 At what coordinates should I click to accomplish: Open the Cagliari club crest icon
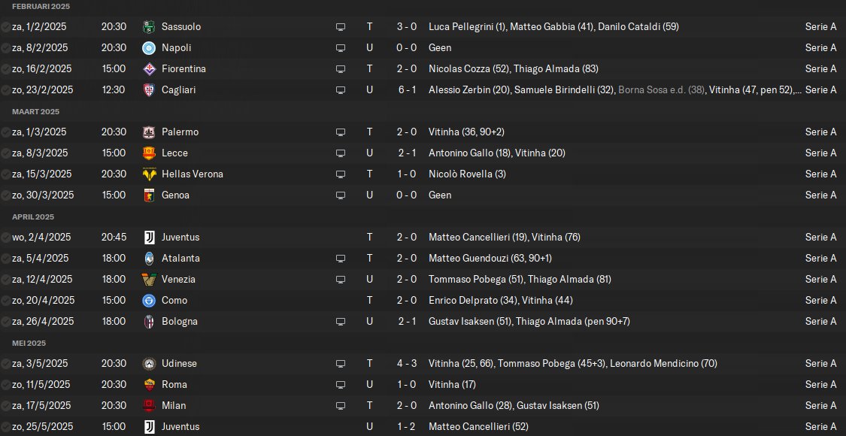(149, 89)
